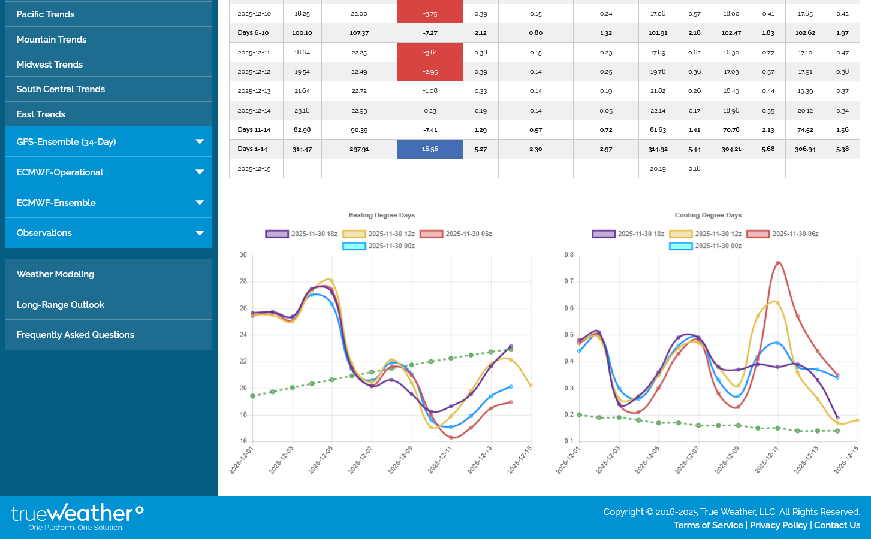Open the Weather Modeling link
This screenshot has height=539, width=871.
[x=55, y=274]
